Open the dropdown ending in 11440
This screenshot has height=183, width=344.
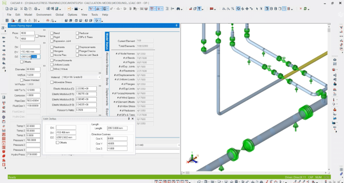tap(179, 145)
